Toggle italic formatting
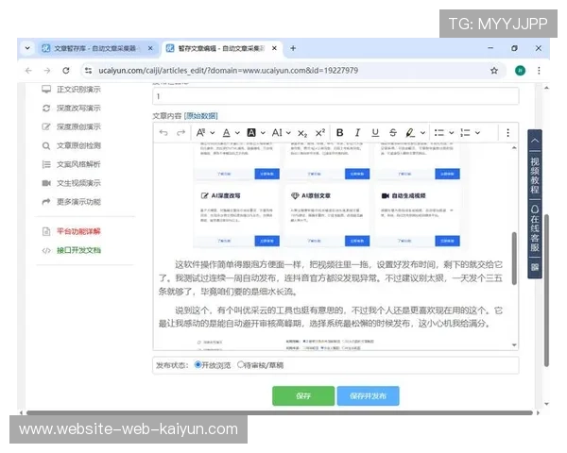This screenshot has width=567, height=453. [x=357, y=133]
